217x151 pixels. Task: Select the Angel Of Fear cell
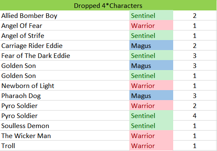point(65,25)
